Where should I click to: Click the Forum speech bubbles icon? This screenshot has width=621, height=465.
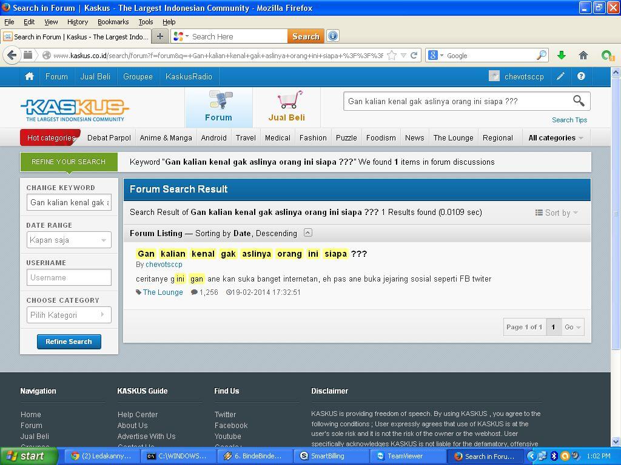click(221, 100)
